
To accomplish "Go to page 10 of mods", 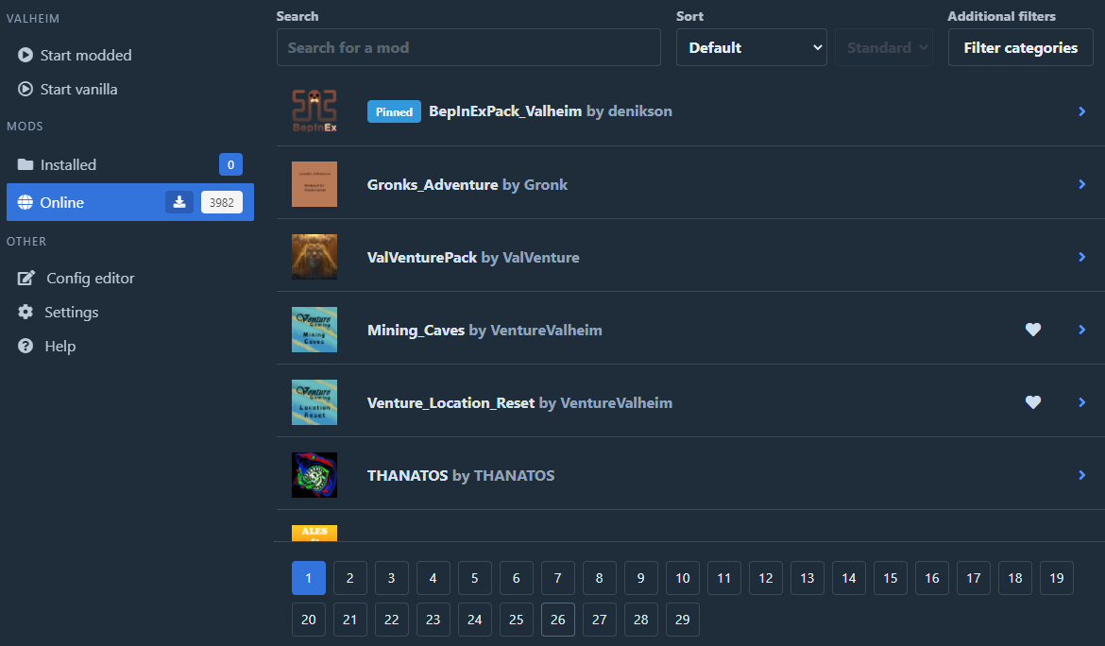I will (x=683, y=578).
